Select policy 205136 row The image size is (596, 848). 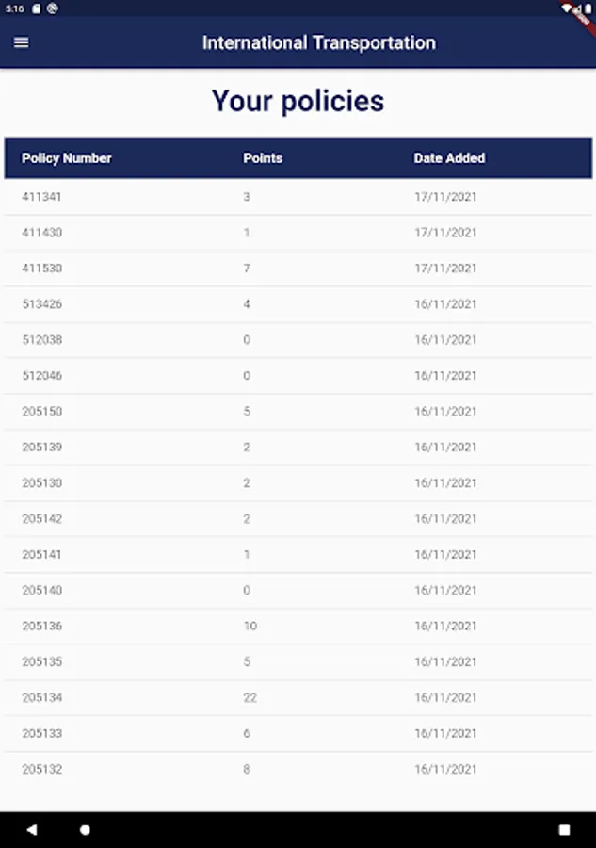42,627
